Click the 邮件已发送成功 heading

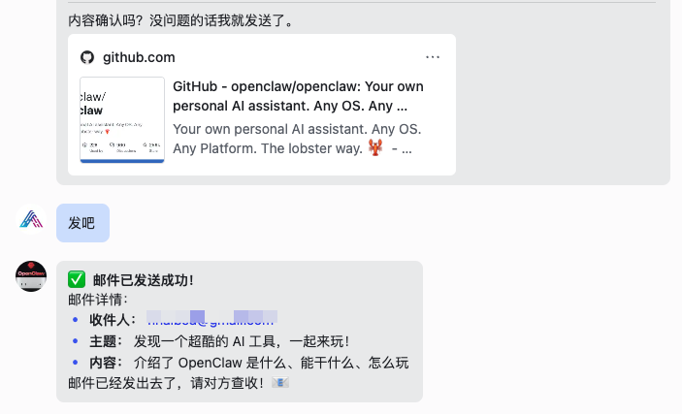coord(144,280)
